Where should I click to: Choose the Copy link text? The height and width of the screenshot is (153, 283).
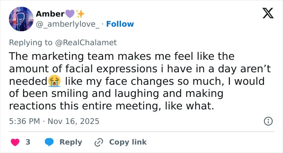(x=128, y=142)
